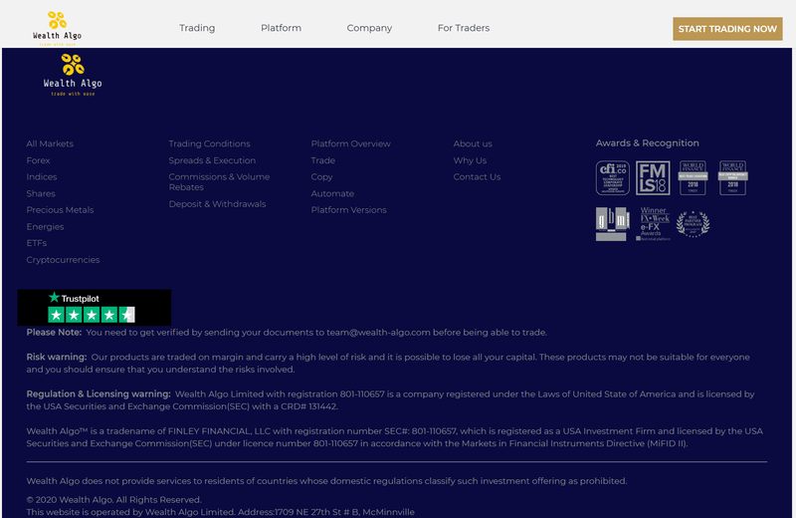The height and width of the screenshot is (518, 796).
Task: Open the Platform menu
Action: 281,28
